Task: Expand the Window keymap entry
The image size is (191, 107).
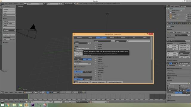Action: [95, 44]
